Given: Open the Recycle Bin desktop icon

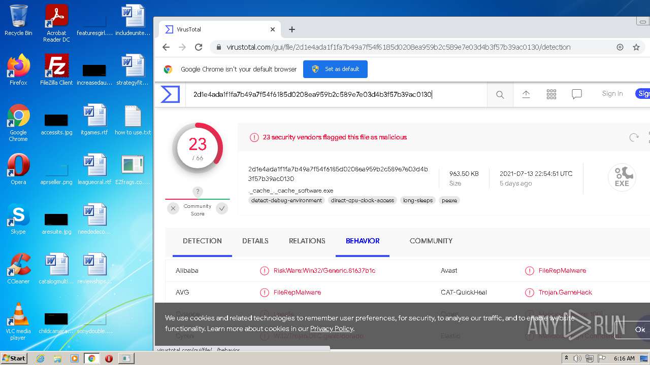Looking at the screenshot, I should coord(18,20).
